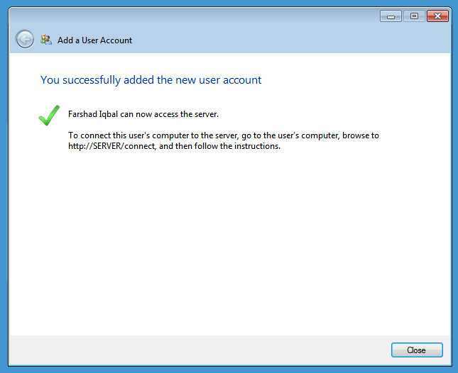Close the window with the red X
Image resolution: width=458 pixels, height=373 pixels.
[438, 16]
